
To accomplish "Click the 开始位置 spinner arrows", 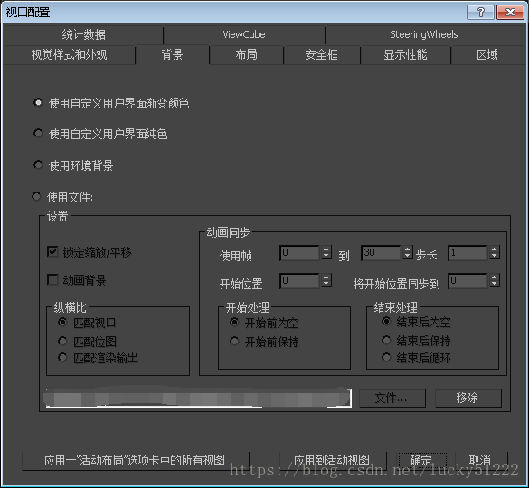I will (x=326, y=280).
